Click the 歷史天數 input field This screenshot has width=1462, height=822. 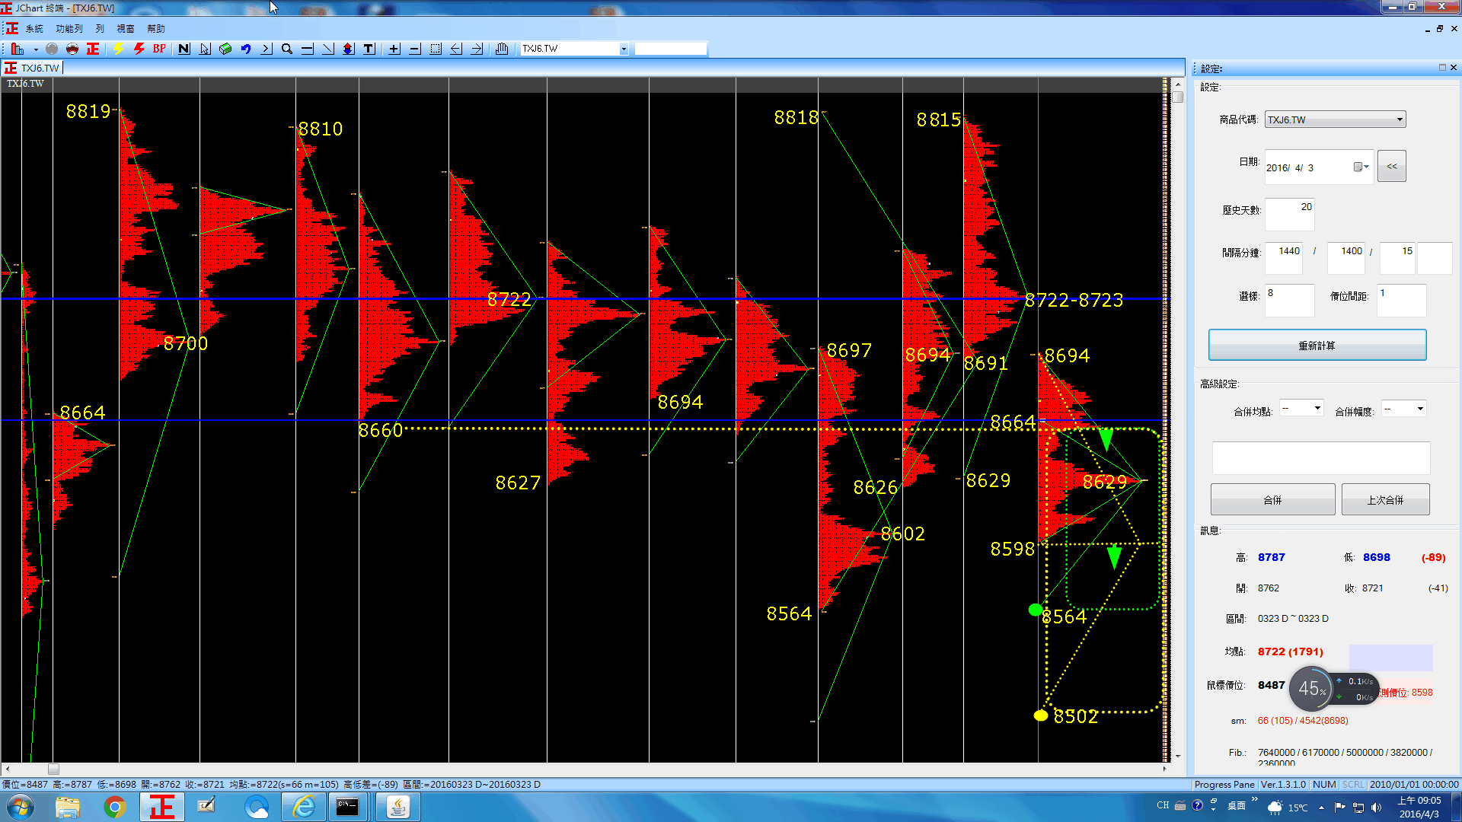[x=1290, y=215]
